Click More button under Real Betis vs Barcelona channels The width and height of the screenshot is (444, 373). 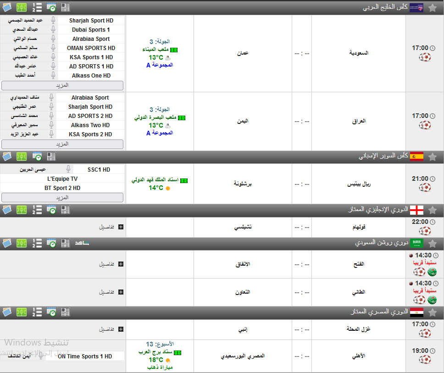[x=62, y=197]
